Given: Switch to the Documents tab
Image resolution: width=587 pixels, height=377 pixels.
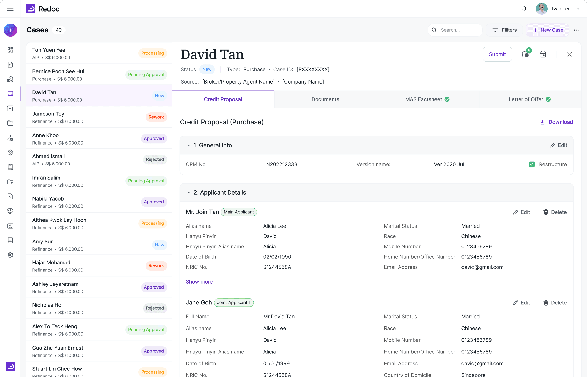Looking at the screenshot, I should 325,99.
